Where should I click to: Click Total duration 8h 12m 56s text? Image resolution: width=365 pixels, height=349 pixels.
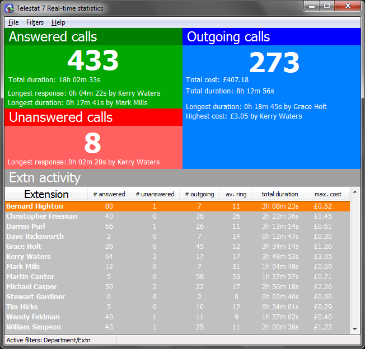click(x=230, y=91)
